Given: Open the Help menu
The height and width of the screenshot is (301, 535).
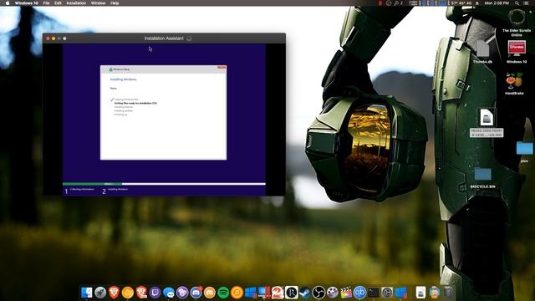Looking at the screenshot, I should [115, 3].
